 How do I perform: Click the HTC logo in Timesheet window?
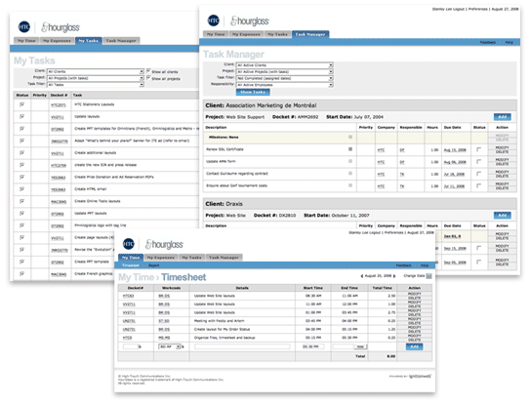point(129,244)
